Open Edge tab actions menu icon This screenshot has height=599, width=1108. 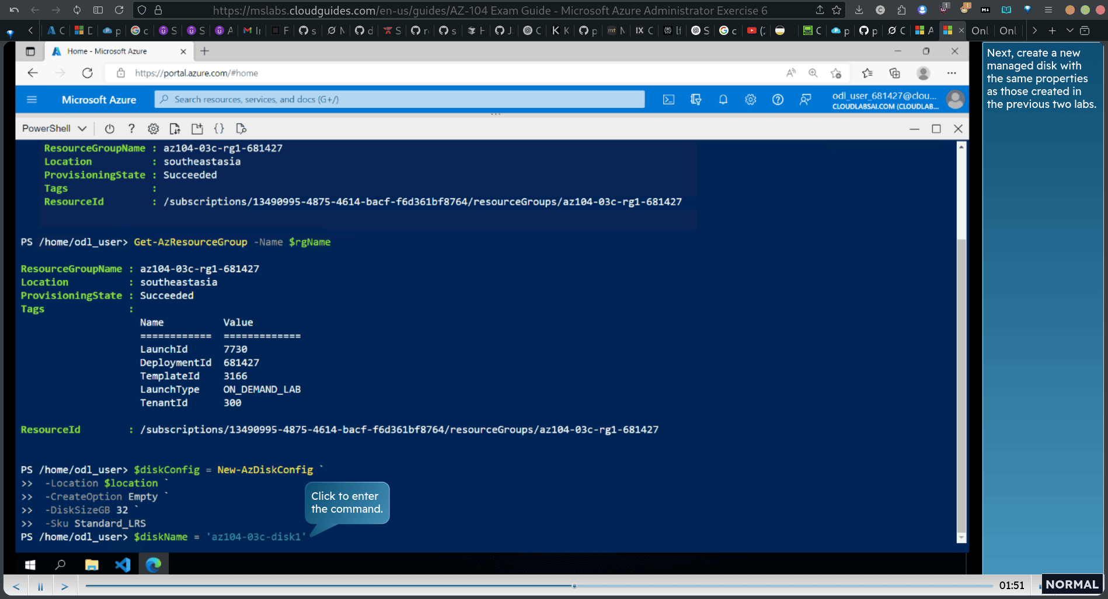click(x=30, y=51)
